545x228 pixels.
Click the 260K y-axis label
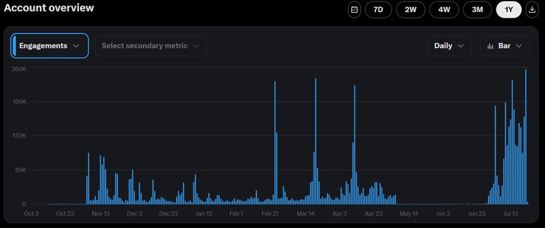[x=19, y=69]
